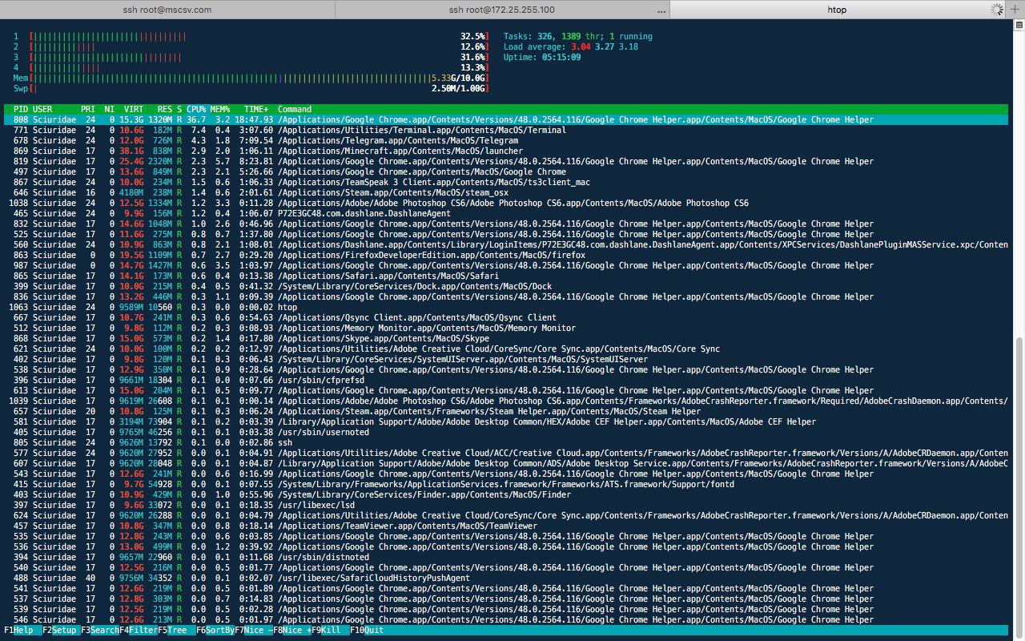1025x641 pixels.
Task: Click the Load average values
Action: tap(604, 47)
